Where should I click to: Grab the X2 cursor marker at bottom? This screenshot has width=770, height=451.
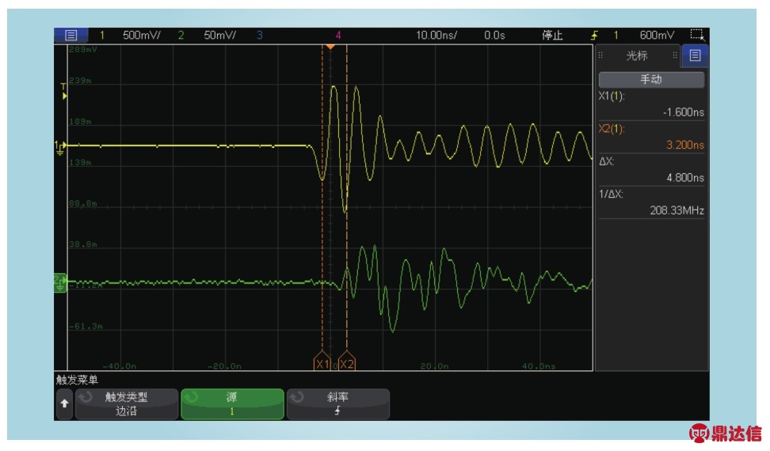coord(347,362)
